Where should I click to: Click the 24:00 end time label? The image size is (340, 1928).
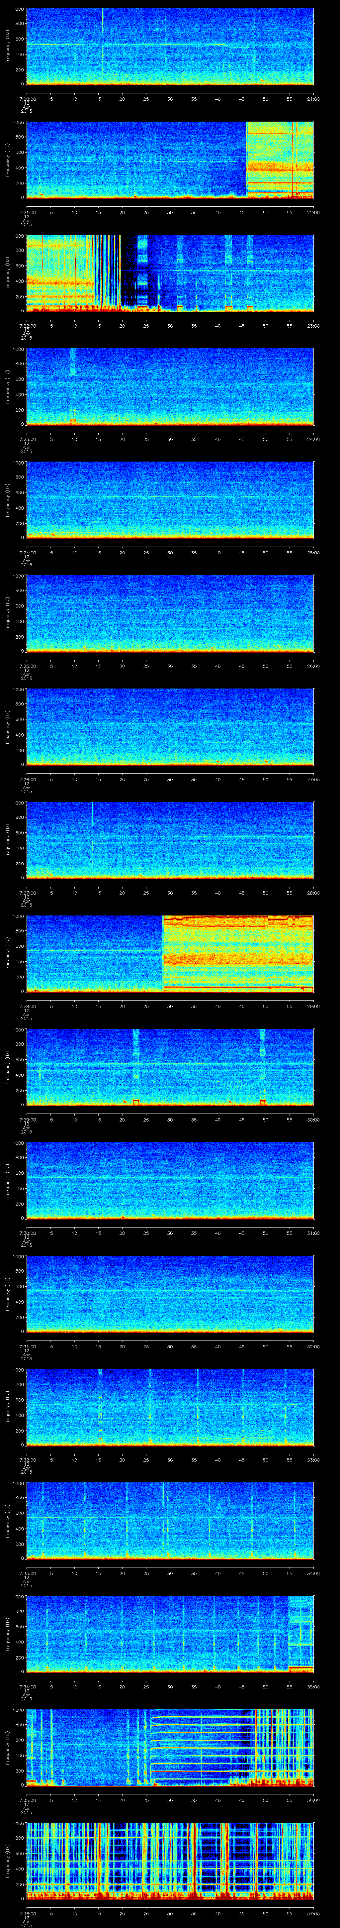[x=314, y=439]
